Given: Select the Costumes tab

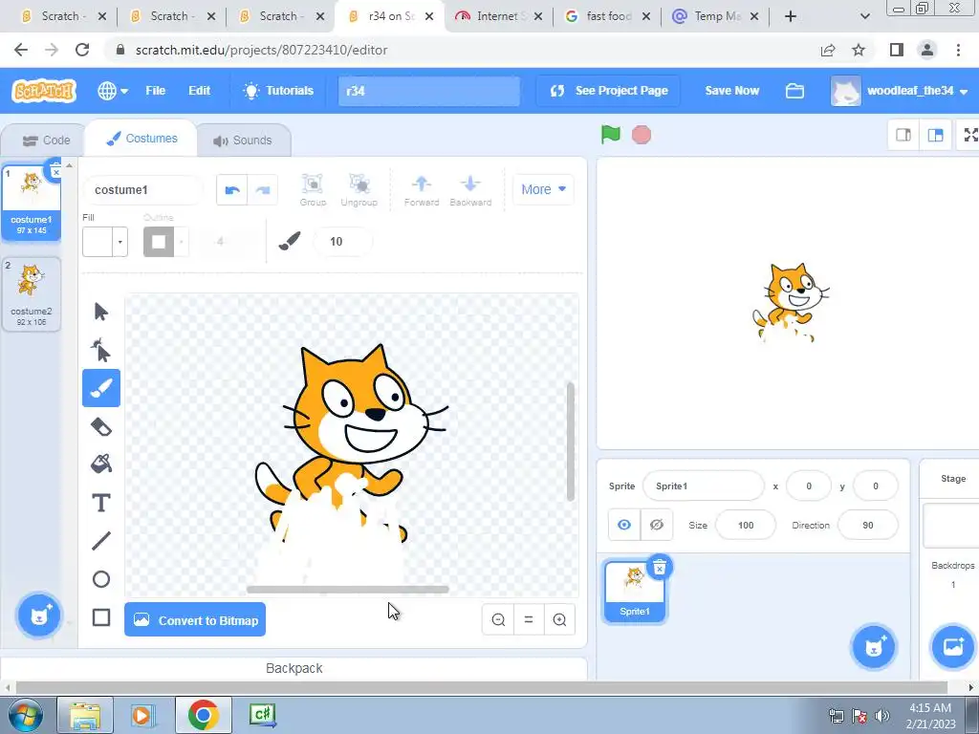Looking at the screenshot, I should pyautogui.click(x=141, y=139).
